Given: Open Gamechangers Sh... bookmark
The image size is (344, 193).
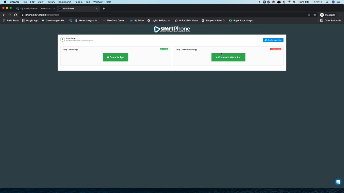Looking at the screenshot, I should pos(87,20).
